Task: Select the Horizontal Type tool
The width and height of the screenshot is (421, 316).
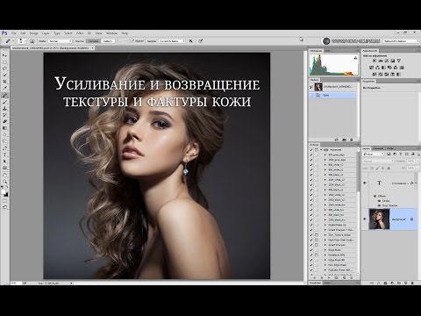Action: tap(5, 154)
